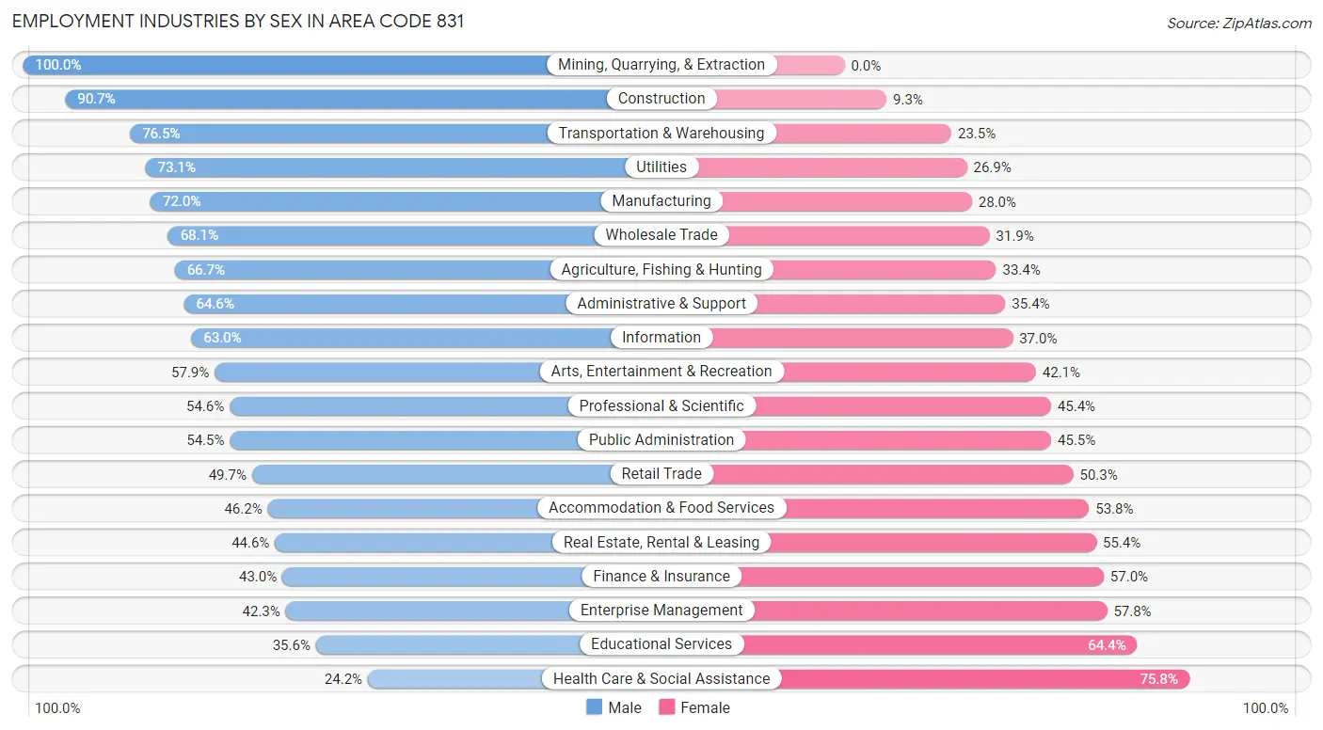Click the Public Administration label

(x=661, y=439)
